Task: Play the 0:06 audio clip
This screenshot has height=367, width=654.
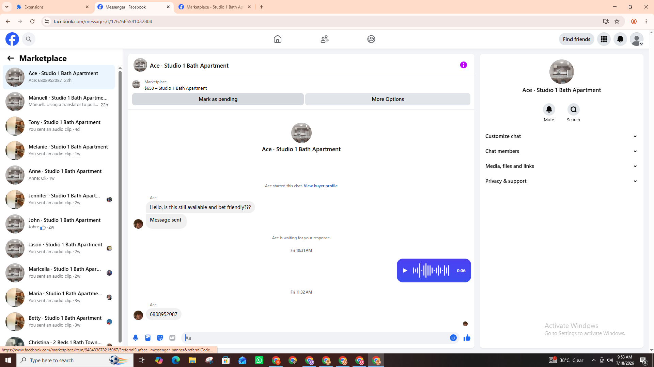Action: click(405, 270)
